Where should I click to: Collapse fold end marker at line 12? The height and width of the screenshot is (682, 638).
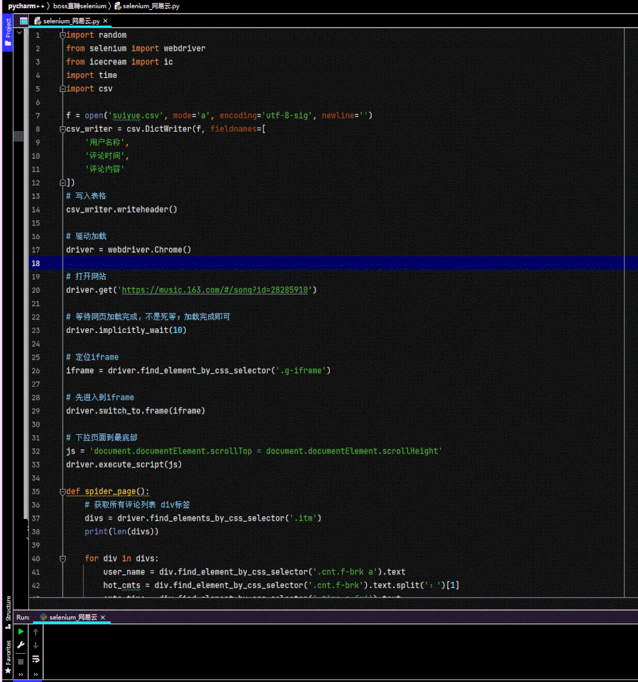coord(62,182)
